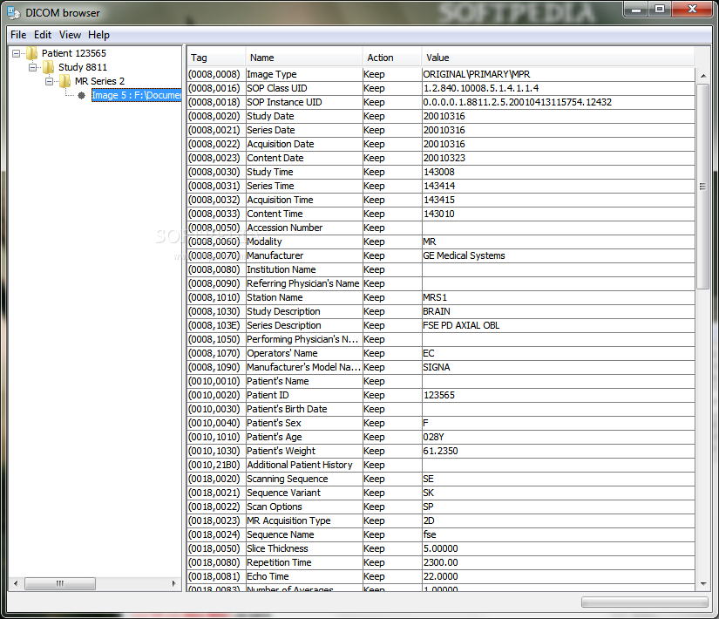719x619 pixels.
Task: Open the Edit menu
Action: point(42,35)
